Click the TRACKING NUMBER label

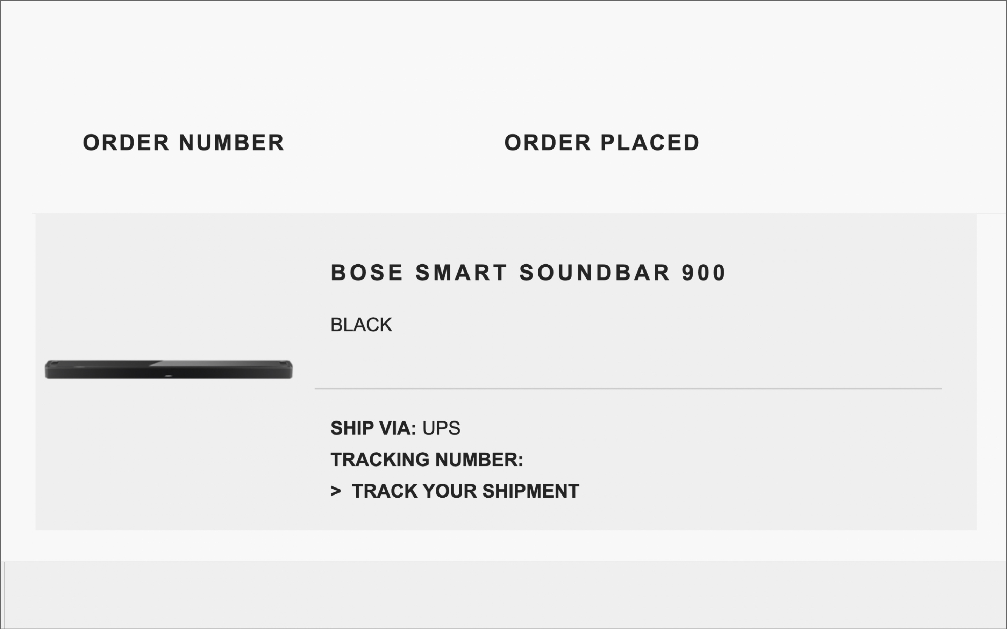pos(427,460)
